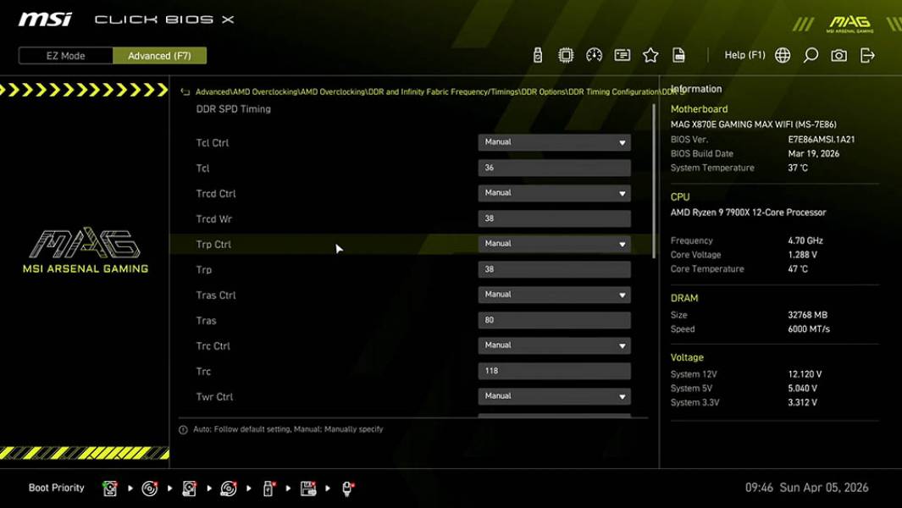The width and height of the screenshot is (902, 508).
Task: Select the first hard drive in Boot Priority
Action: point(109,488)
